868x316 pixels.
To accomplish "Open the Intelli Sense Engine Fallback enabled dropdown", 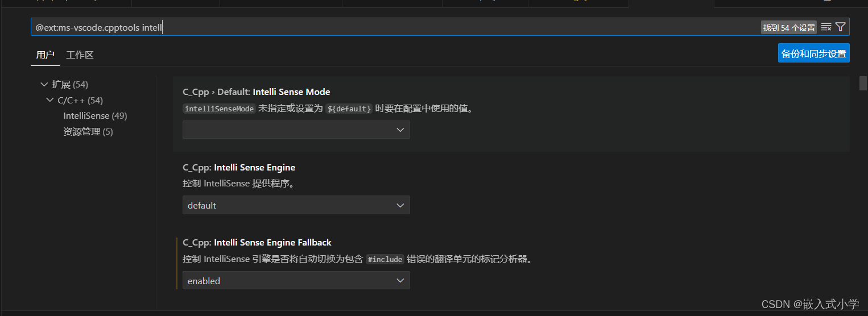I will 296,281.
